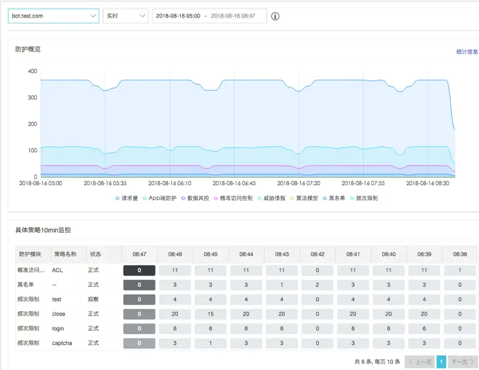The image size is (479, 370).
Task: Select the ACL policy name
Action: (57, 270)
